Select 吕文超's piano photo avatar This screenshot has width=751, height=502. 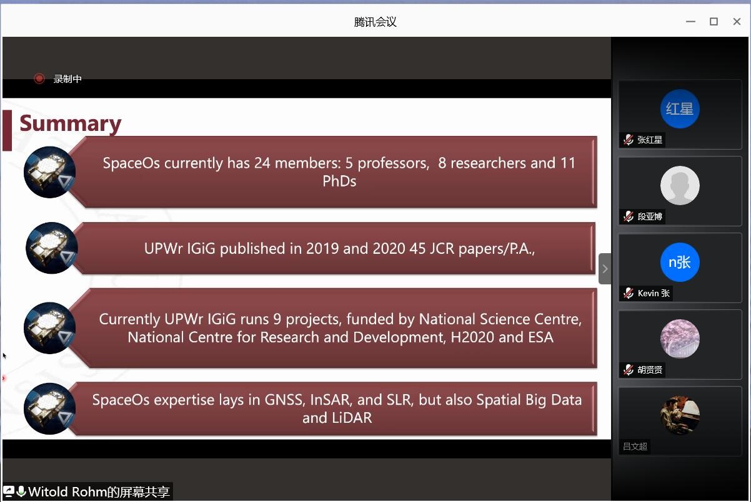pyautogui.click(x=679, y=415)
